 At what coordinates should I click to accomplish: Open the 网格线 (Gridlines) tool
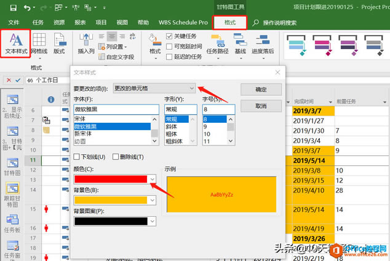tap(39, 44)
